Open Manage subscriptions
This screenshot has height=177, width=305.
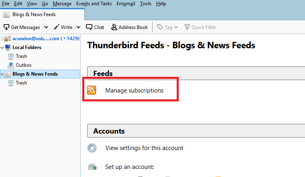pos(134,91)
